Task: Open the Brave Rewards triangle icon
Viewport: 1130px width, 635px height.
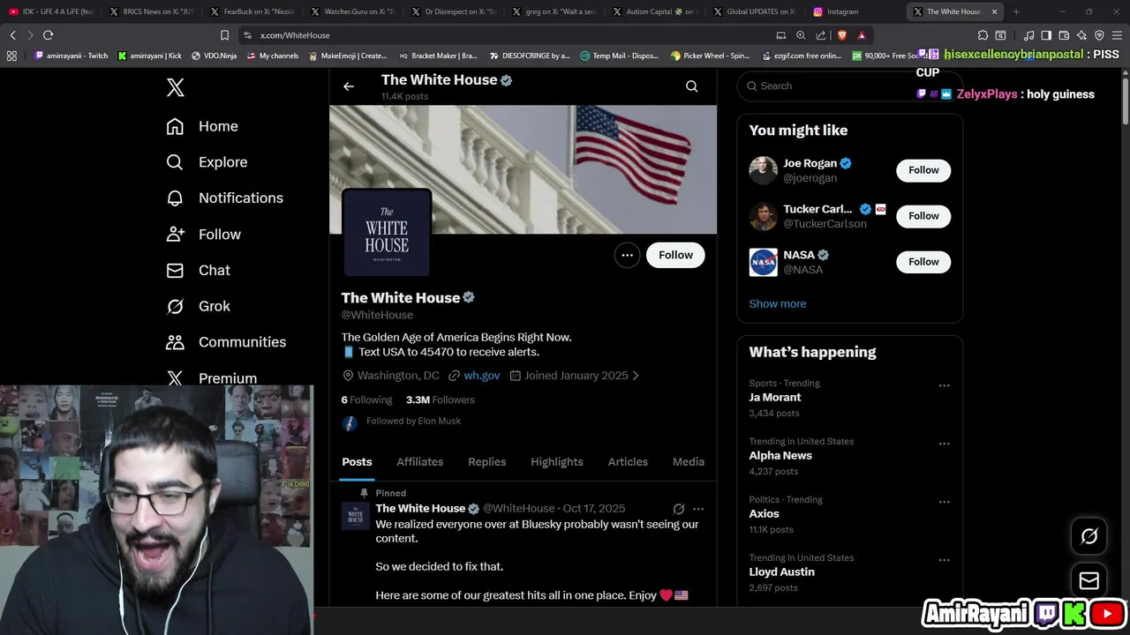Action: click(x=862, y=35)
